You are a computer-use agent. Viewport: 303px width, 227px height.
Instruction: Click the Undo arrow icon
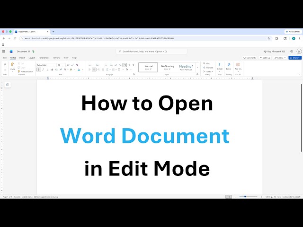(x=5, y=64)
